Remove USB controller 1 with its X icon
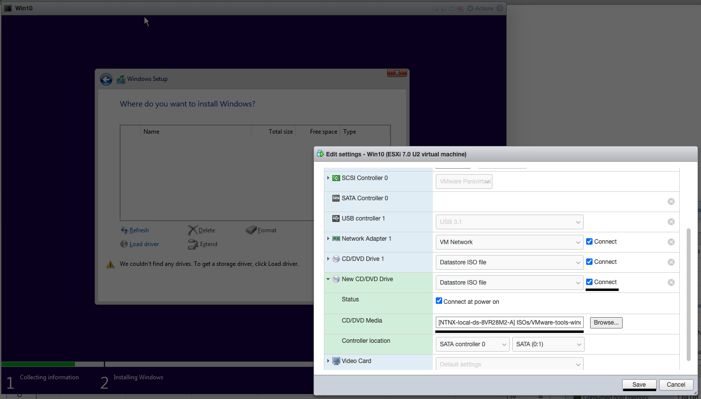 [671, 222]
